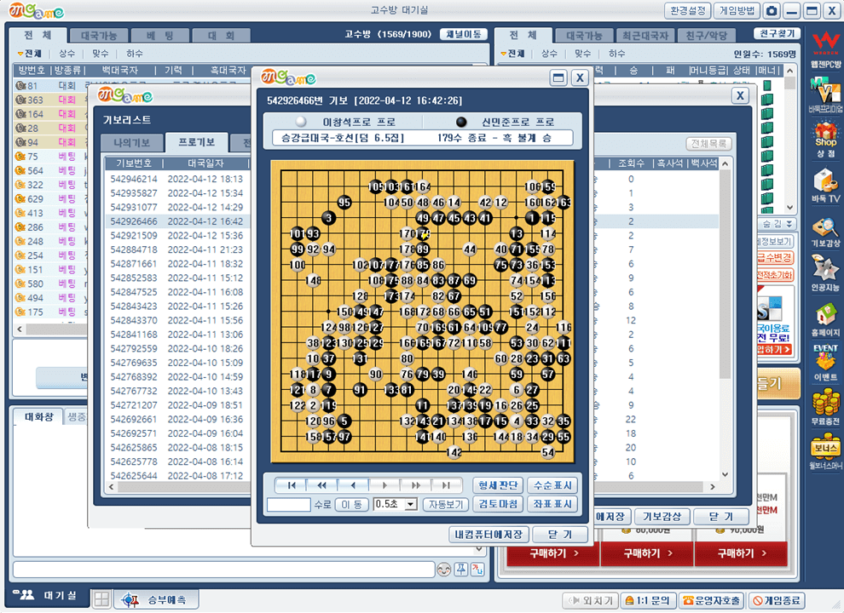Click the emoticon smiley icon beside chat input
The width and height of the screenshot is (844, 613).
(x=443, y=570)
